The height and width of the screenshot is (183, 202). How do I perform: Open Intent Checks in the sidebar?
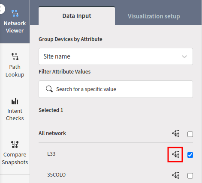pyautogui.click(x=15, y=109)
